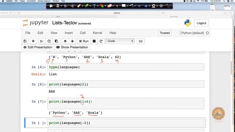Click the Edit Presentation button
235x132 pixels.
point(38,47)
